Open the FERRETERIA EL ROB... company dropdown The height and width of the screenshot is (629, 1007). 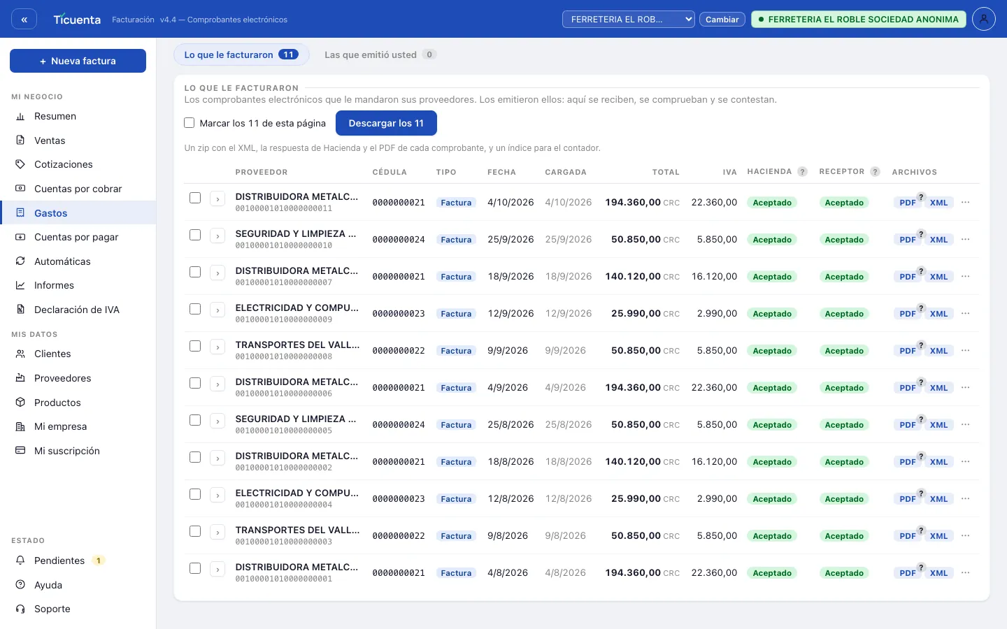pyautogui.click(x=629, y=20)
